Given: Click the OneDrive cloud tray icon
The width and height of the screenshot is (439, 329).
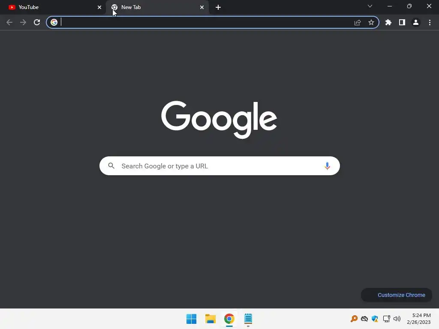Looking at the screenshot, I should click(364, 319).
